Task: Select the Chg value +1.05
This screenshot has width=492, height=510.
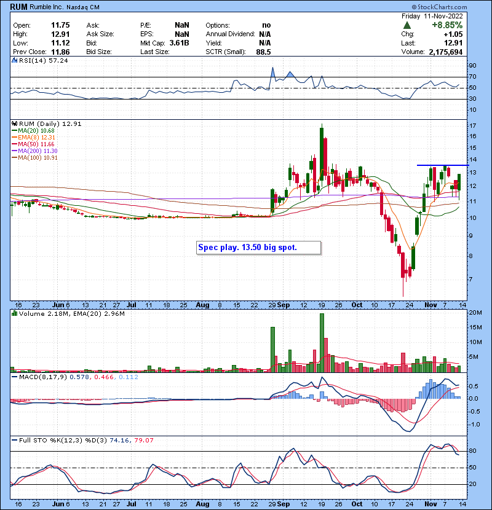Action: [453, 34]
